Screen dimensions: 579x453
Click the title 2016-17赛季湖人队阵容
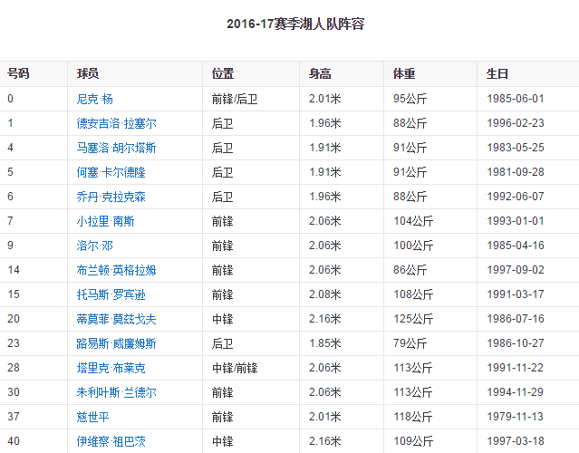295,24
